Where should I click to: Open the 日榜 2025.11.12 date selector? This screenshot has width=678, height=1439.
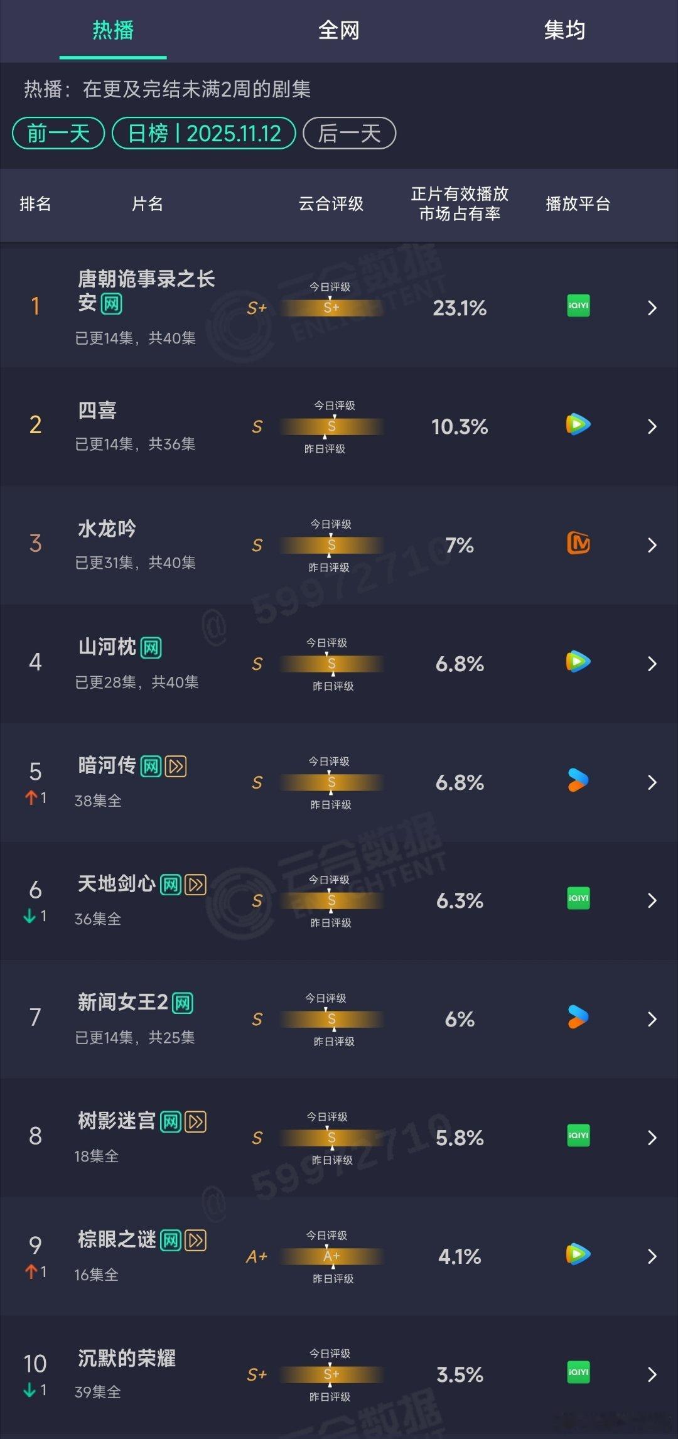tap(204, 133)
